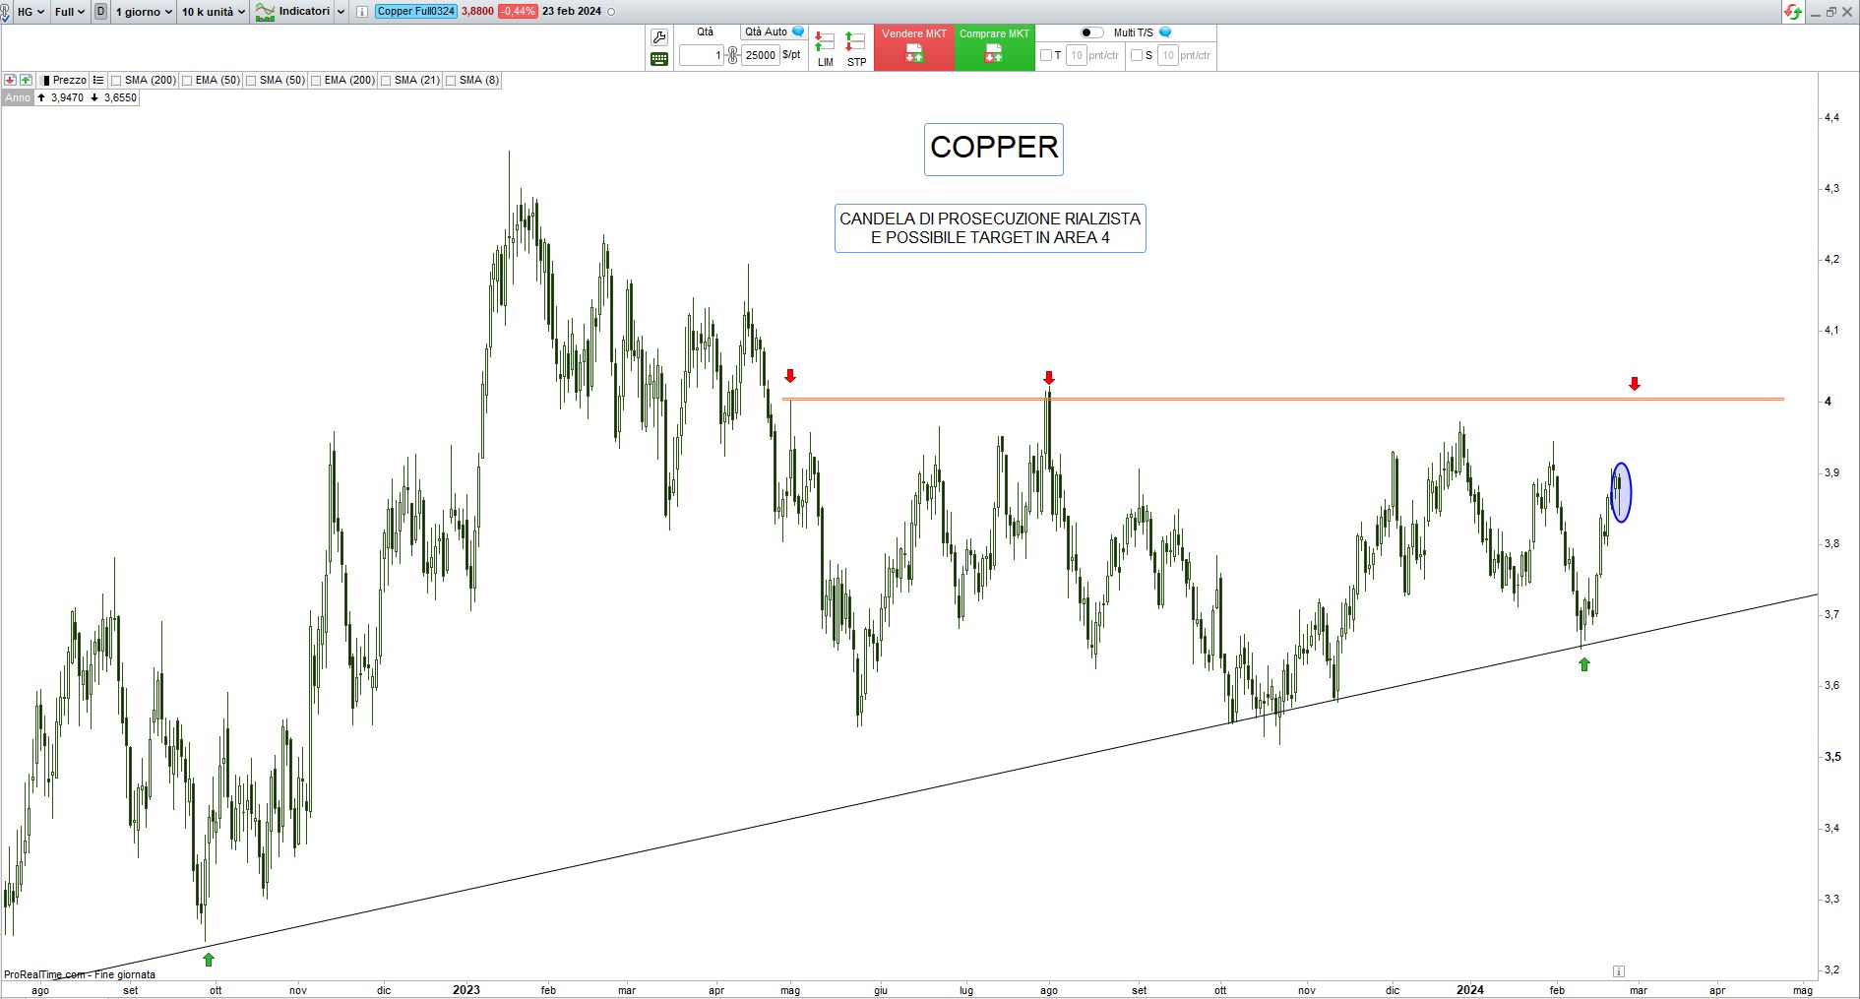The height and width of the screenshot is (999, 1860).
Task: Select the STP stop order icon
Action: tap(856, 48)
